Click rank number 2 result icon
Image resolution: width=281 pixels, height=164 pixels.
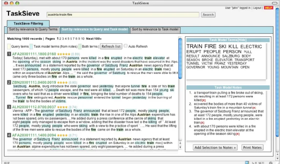(x=9, y=82)
